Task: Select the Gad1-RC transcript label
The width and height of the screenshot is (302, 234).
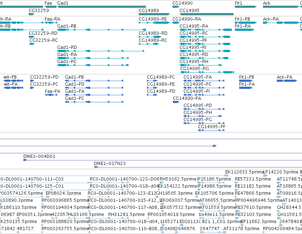Action: click(67, 62)
